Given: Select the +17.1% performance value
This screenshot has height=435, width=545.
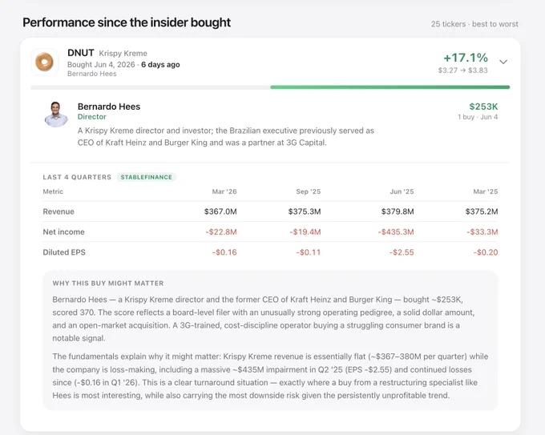Looking at the screenshot, I should 466,58.
